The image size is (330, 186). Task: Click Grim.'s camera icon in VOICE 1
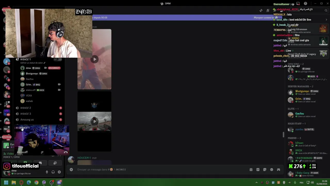[59, 84]
